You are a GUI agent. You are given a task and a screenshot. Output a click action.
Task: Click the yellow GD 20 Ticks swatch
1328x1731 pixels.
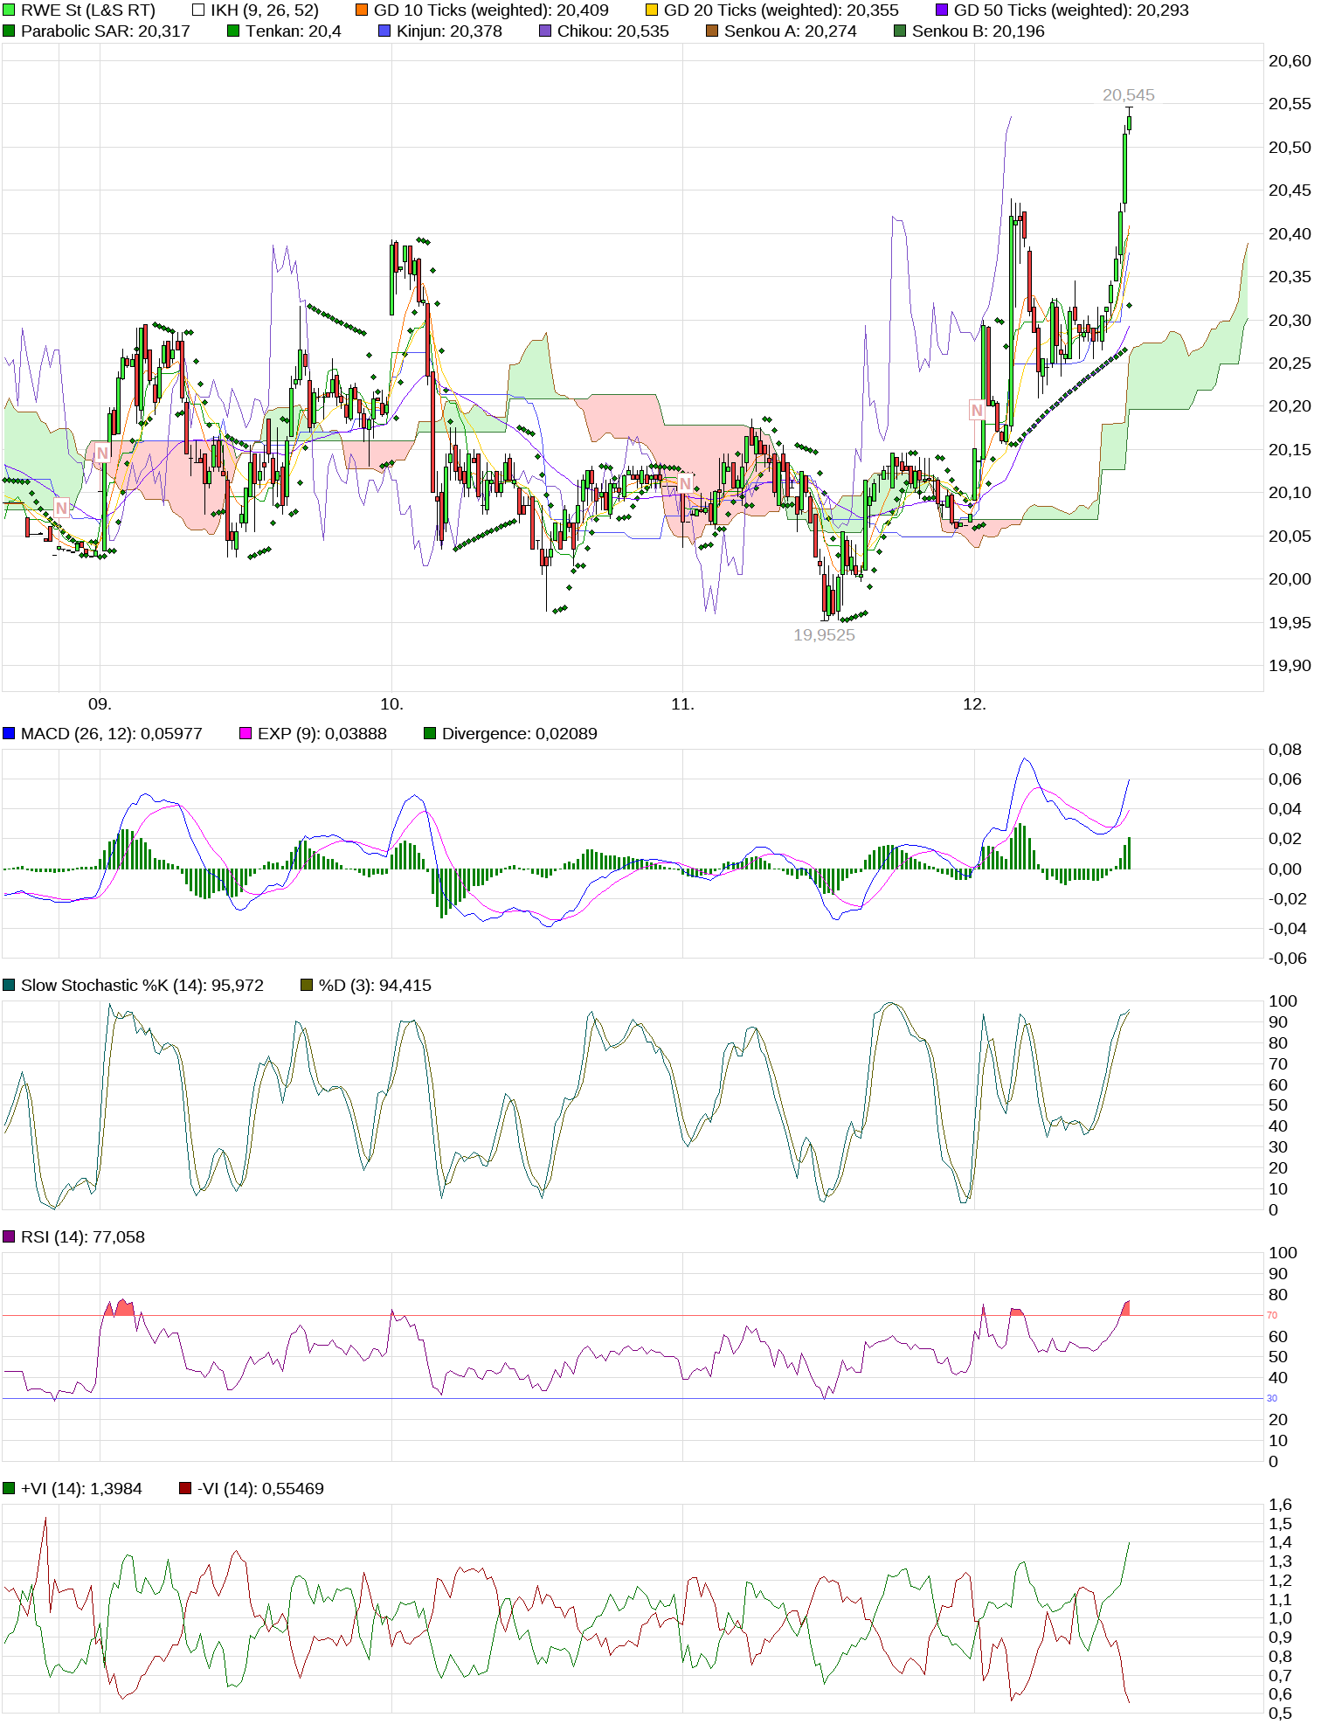[x=652, y=10]
